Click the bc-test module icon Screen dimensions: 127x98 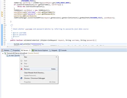(x=8, y=55)
